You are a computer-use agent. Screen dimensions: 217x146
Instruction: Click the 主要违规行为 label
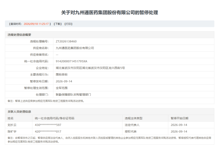39,74
